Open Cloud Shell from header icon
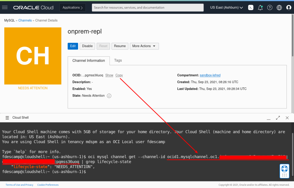The height and width of the screenshot is (188, 294). [251, 7]
